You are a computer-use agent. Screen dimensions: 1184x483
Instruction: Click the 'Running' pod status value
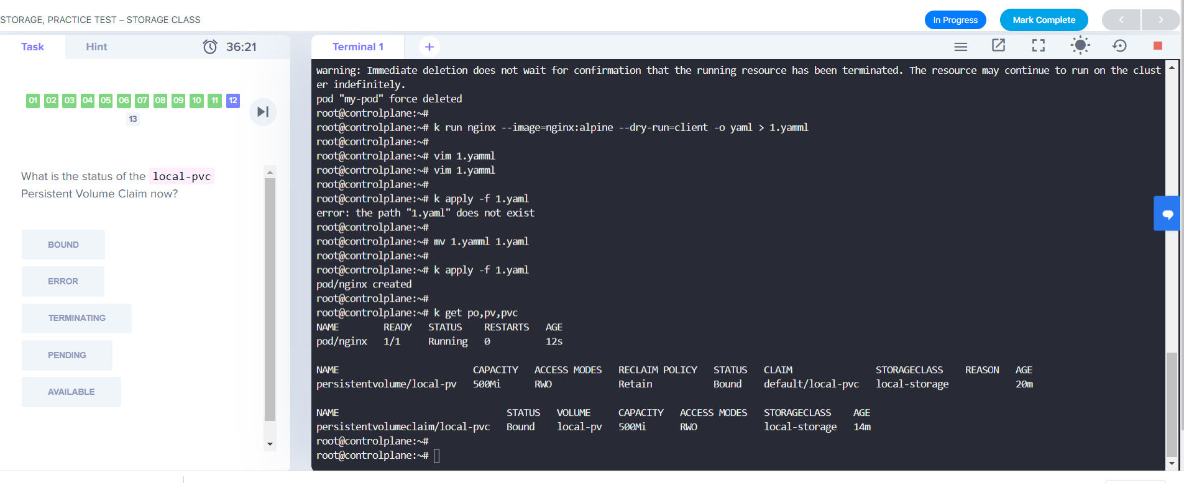(447, 341)
